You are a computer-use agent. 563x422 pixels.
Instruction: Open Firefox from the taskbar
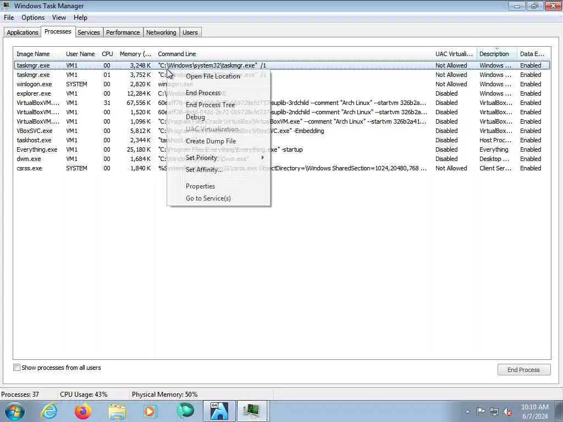83,412
